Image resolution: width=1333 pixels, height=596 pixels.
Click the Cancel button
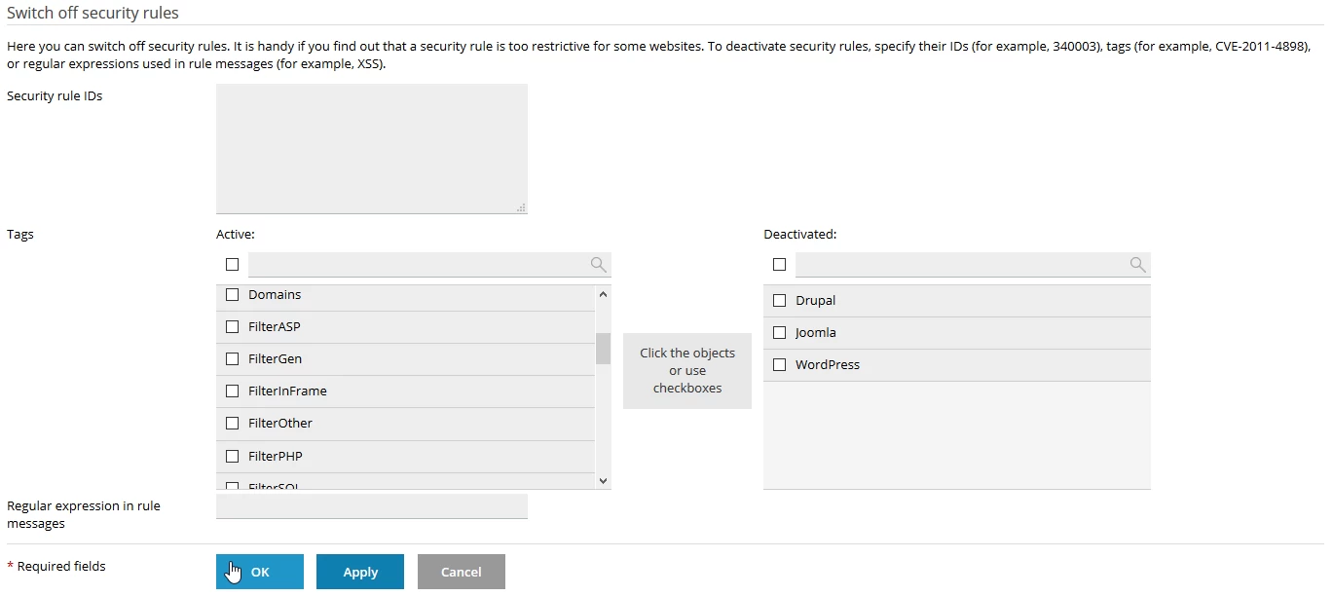(x=461, y=572)
